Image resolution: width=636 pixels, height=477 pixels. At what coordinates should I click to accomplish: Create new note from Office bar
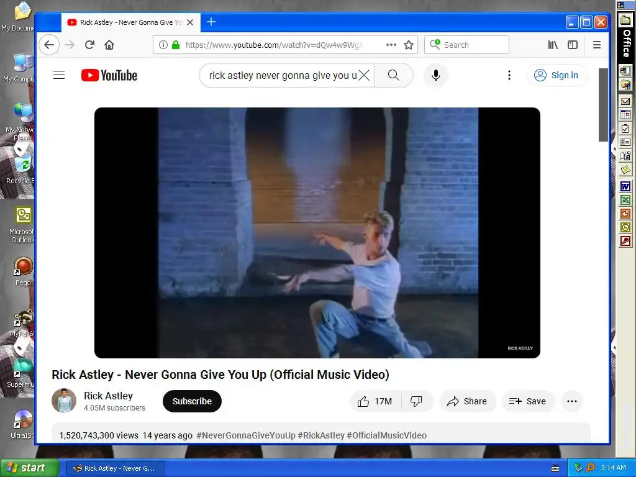[x=625, y=169]
